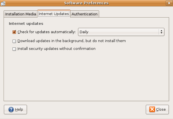Viewport: 173px width, 119px height.
Task: Click the blue question mark Help icon
Action: pos(11,110)
